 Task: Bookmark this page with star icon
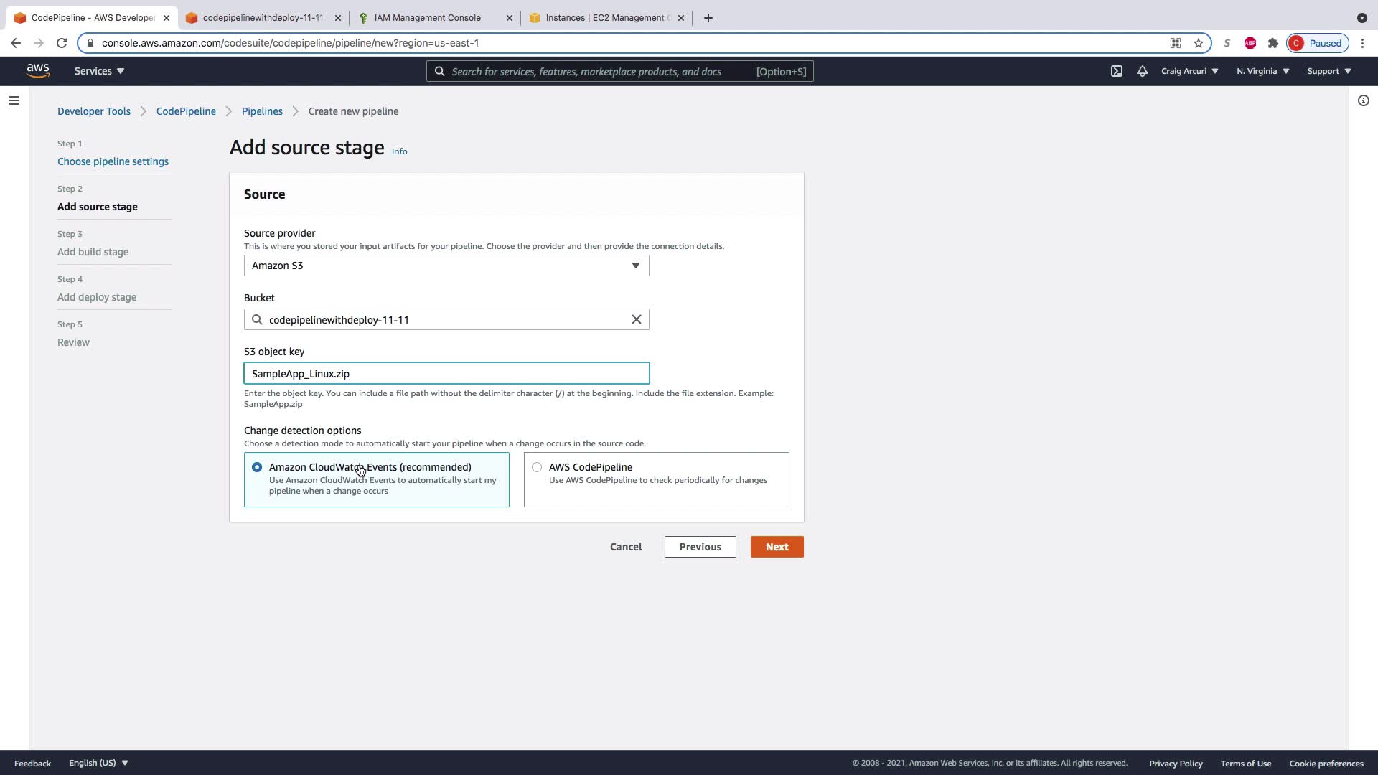1199,43
